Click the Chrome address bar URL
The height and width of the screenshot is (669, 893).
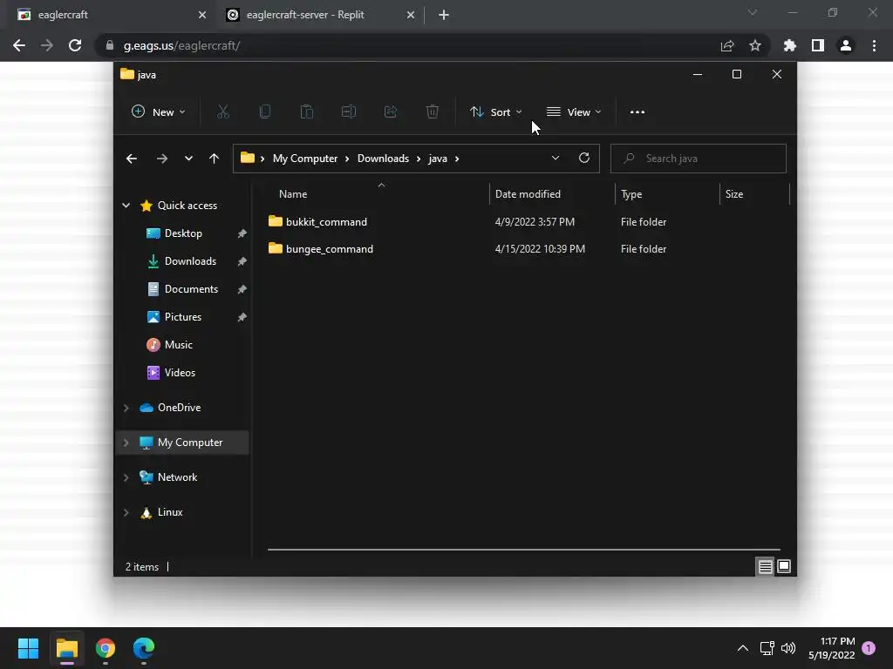point(181,45)
